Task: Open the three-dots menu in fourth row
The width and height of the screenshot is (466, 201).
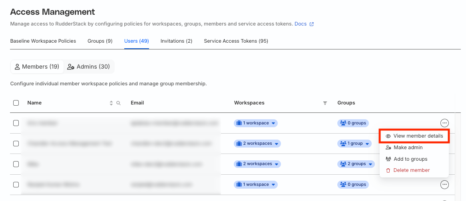Action: (444, 184)
